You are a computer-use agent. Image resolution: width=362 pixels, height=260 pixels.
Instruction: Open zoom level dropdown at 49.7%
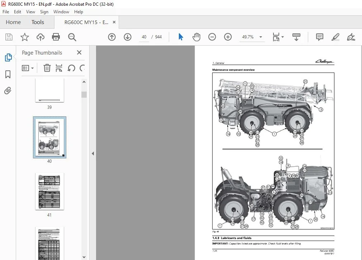tap(261, 37)
